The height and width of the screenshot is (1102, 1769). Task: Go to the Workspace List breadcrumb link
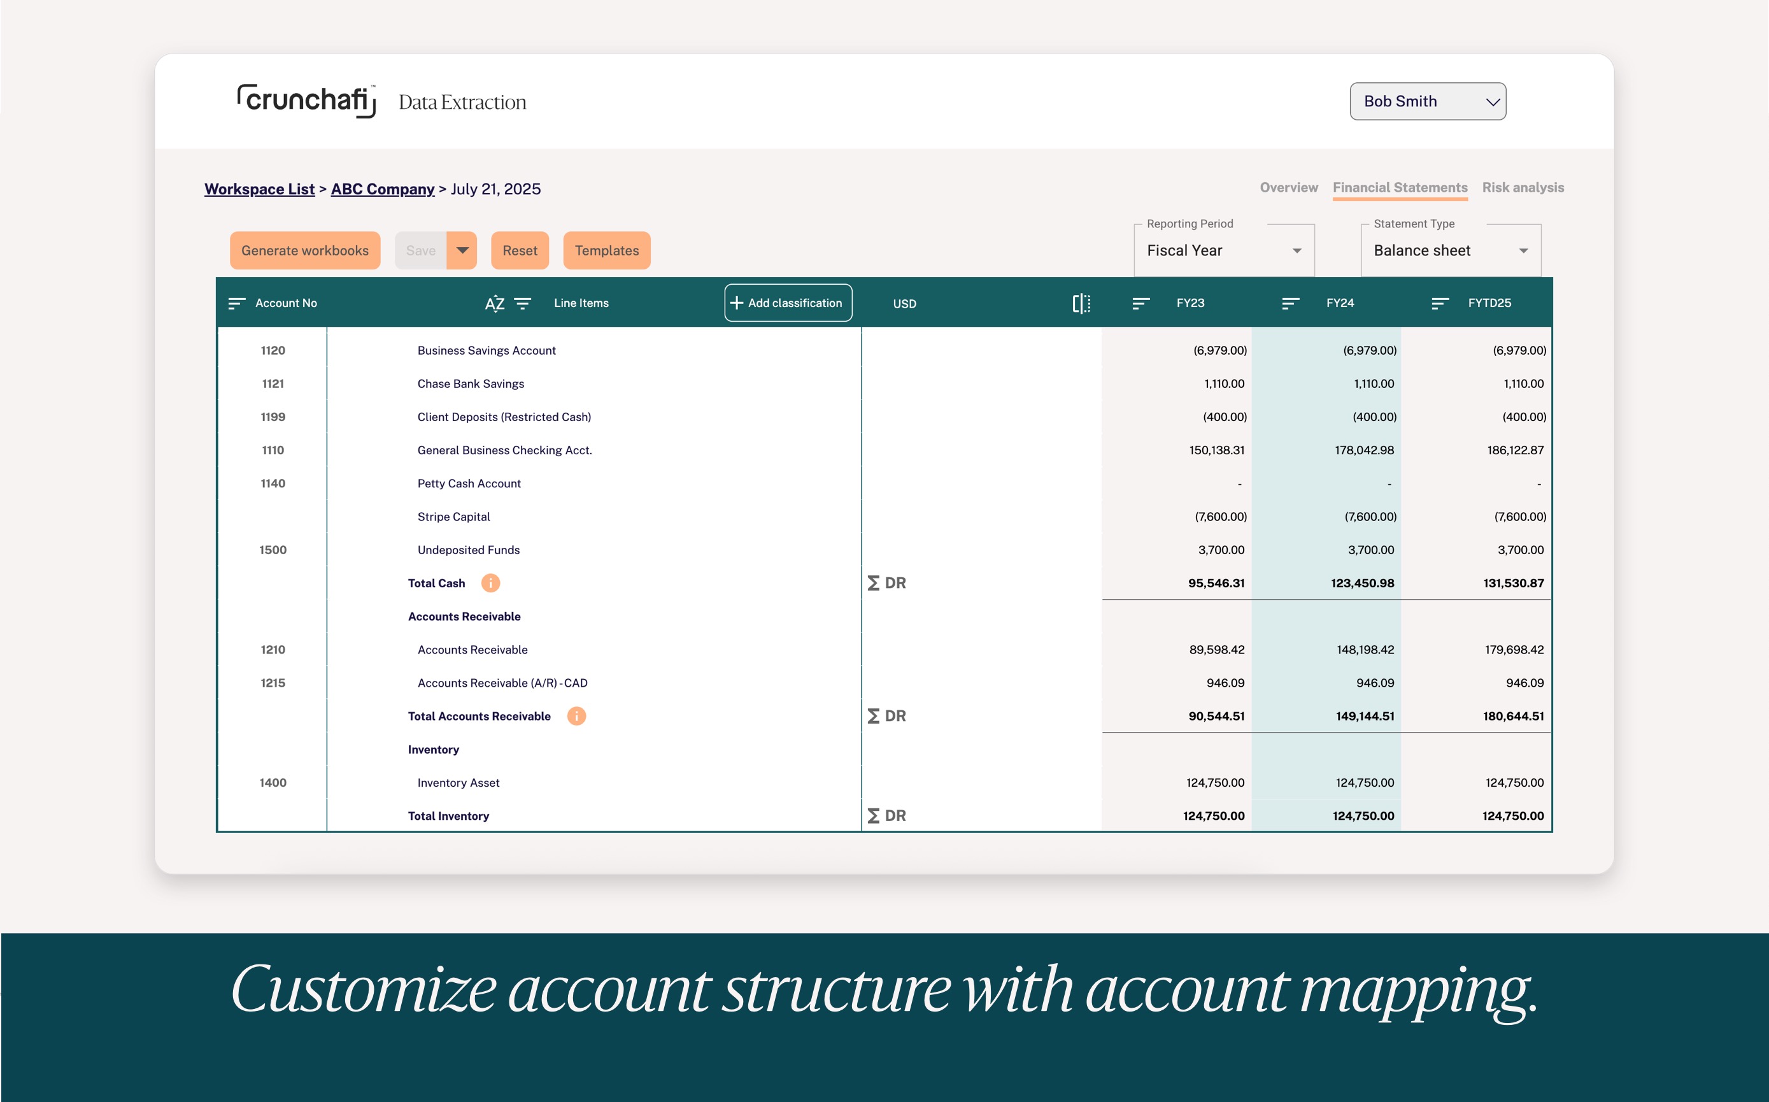tap(259, 189)
